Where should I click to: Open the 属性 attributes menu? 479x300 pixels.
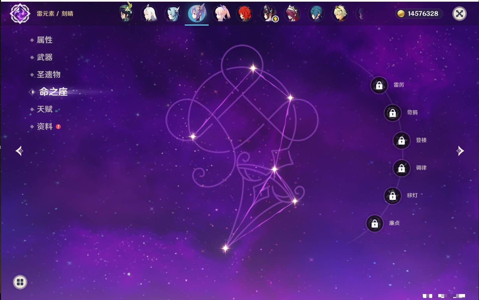pyautogui.click(x=44, y=40)
